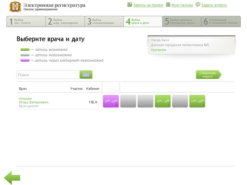Screen dimensions: 247x185
Task: Click the first gray unavailable slot after purple
Action: click(x=128, y=101)
